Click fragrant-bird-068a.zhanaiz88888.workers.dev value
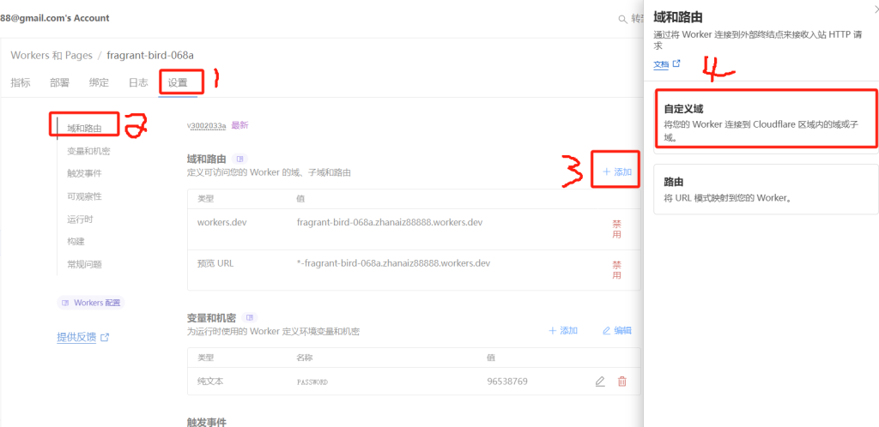 coord(390,222)
